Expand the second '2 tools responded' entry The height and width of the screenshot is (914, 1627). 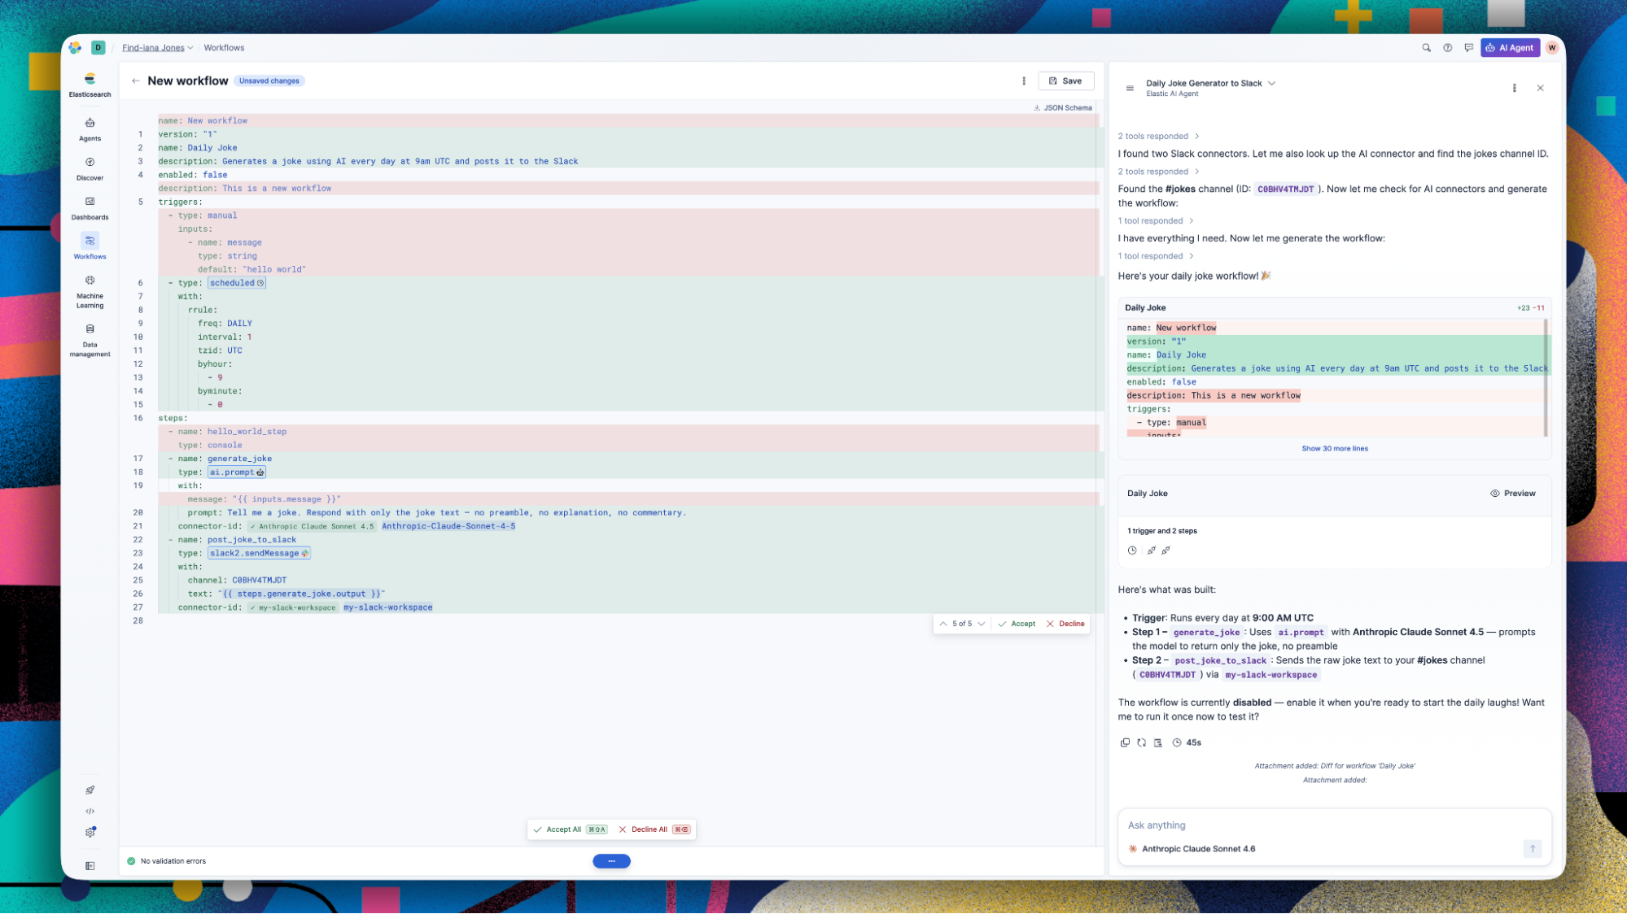pos(1158,172)
